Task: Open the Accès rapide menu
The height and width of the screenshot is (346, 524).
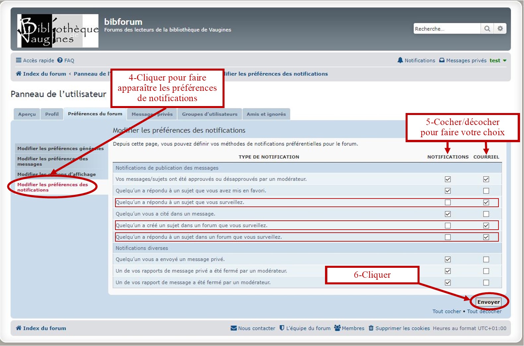Action: point(35,60)
